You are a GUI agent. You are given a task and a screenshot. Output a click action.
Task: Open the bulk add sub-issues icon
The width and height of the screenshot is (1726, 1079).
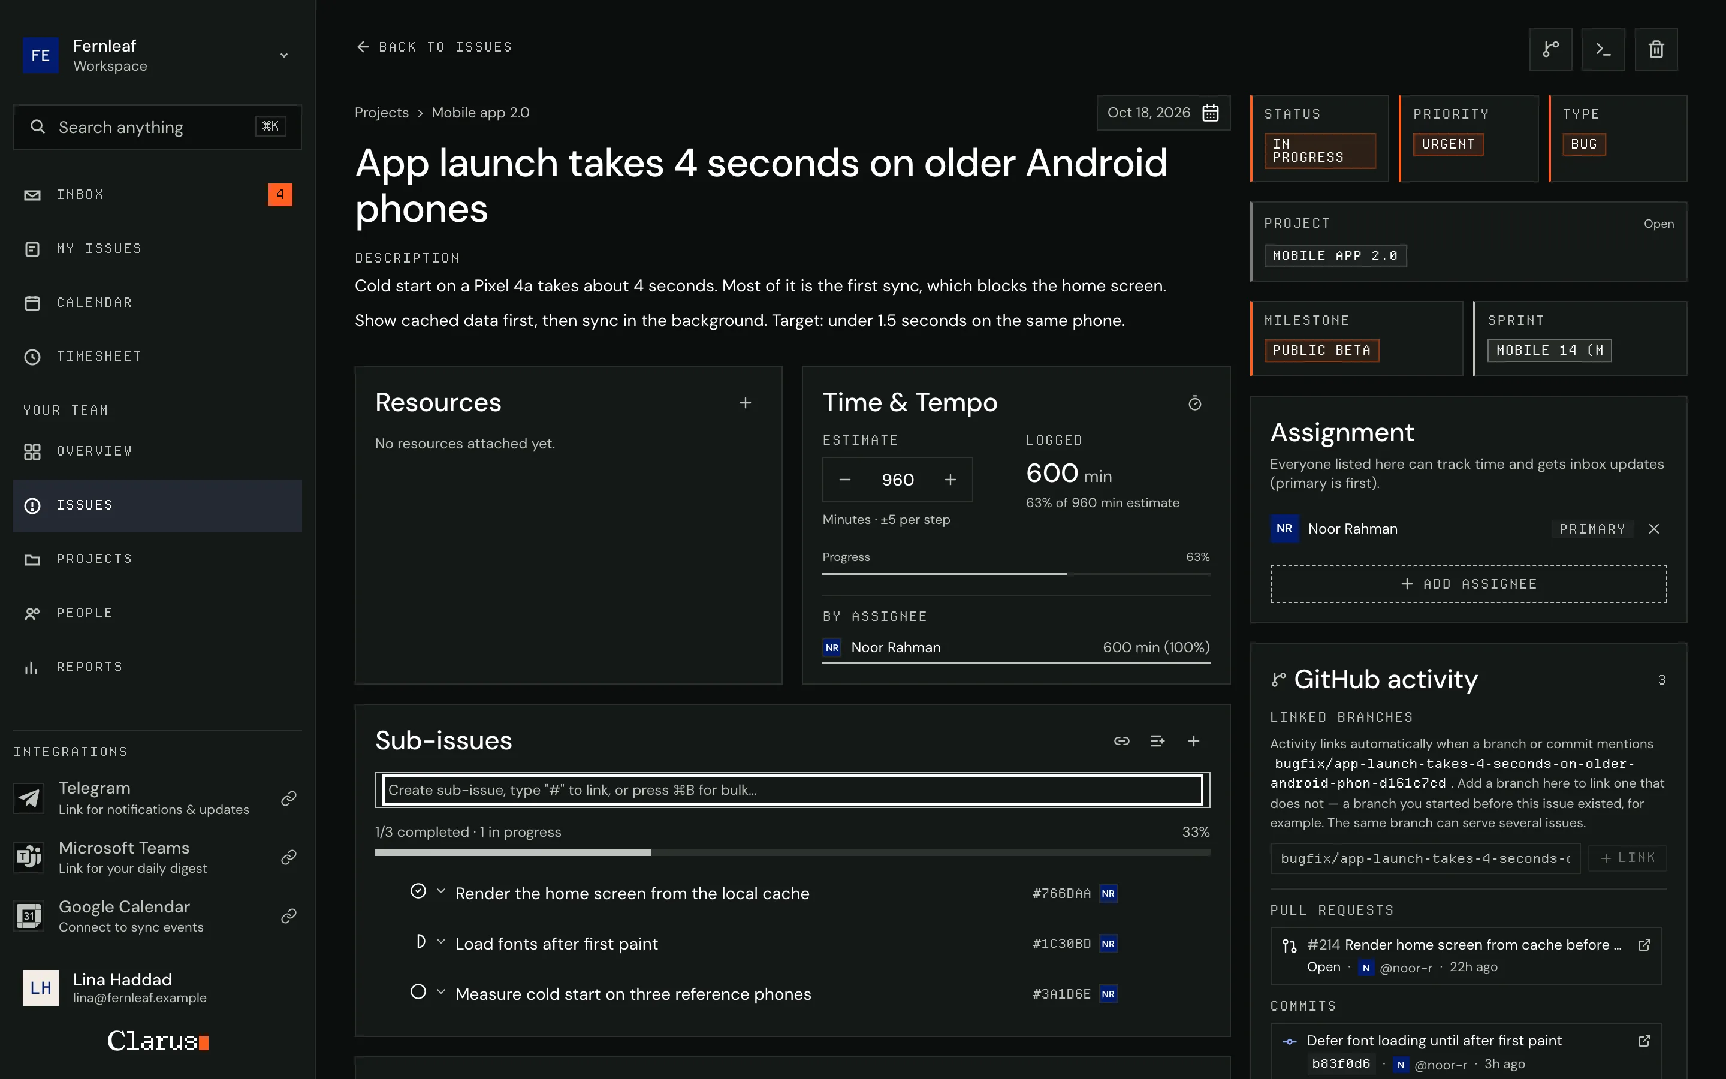coord(1158,741)
